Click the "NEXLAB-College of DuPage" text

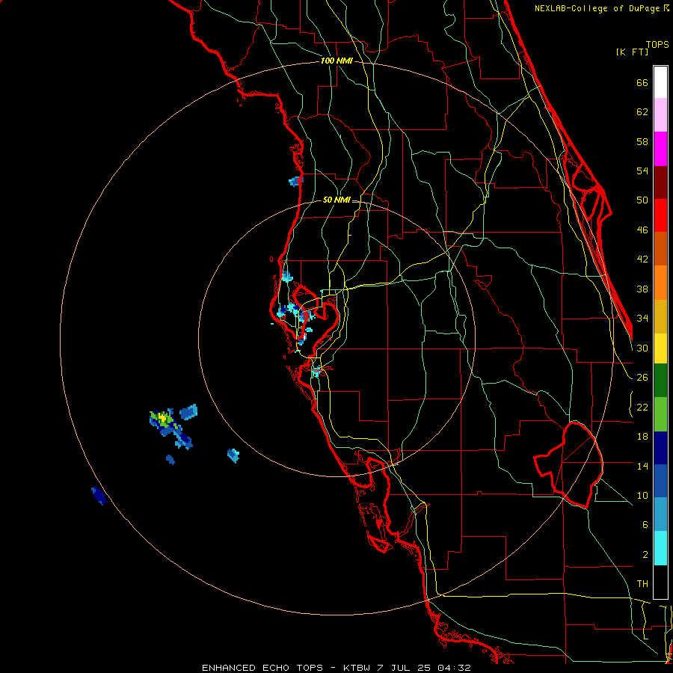pos(598,8)
